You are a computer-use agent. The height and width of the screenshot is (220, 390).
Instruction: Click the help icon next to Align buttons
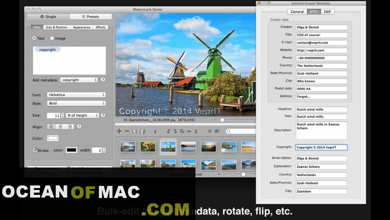[79, 126]
